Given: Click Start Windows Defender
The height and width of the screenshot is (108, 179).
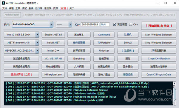Looking at the screenshot, I should (159, 35).
